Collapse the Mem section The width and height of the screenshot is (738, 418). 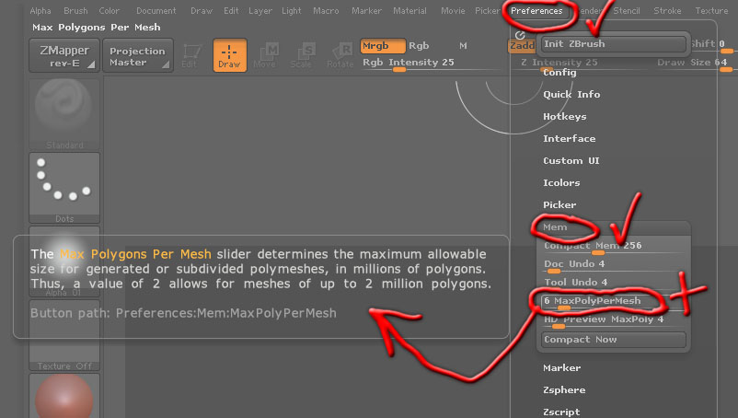click(x=555, y=226)
